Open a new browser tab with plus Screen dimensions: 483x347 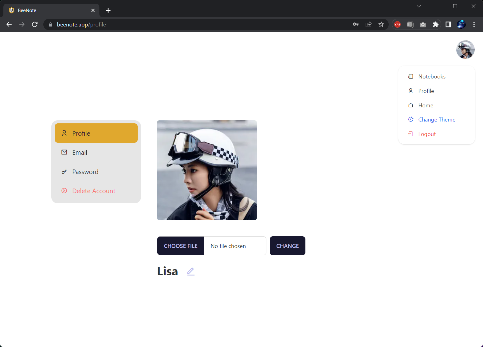[108, 10]
